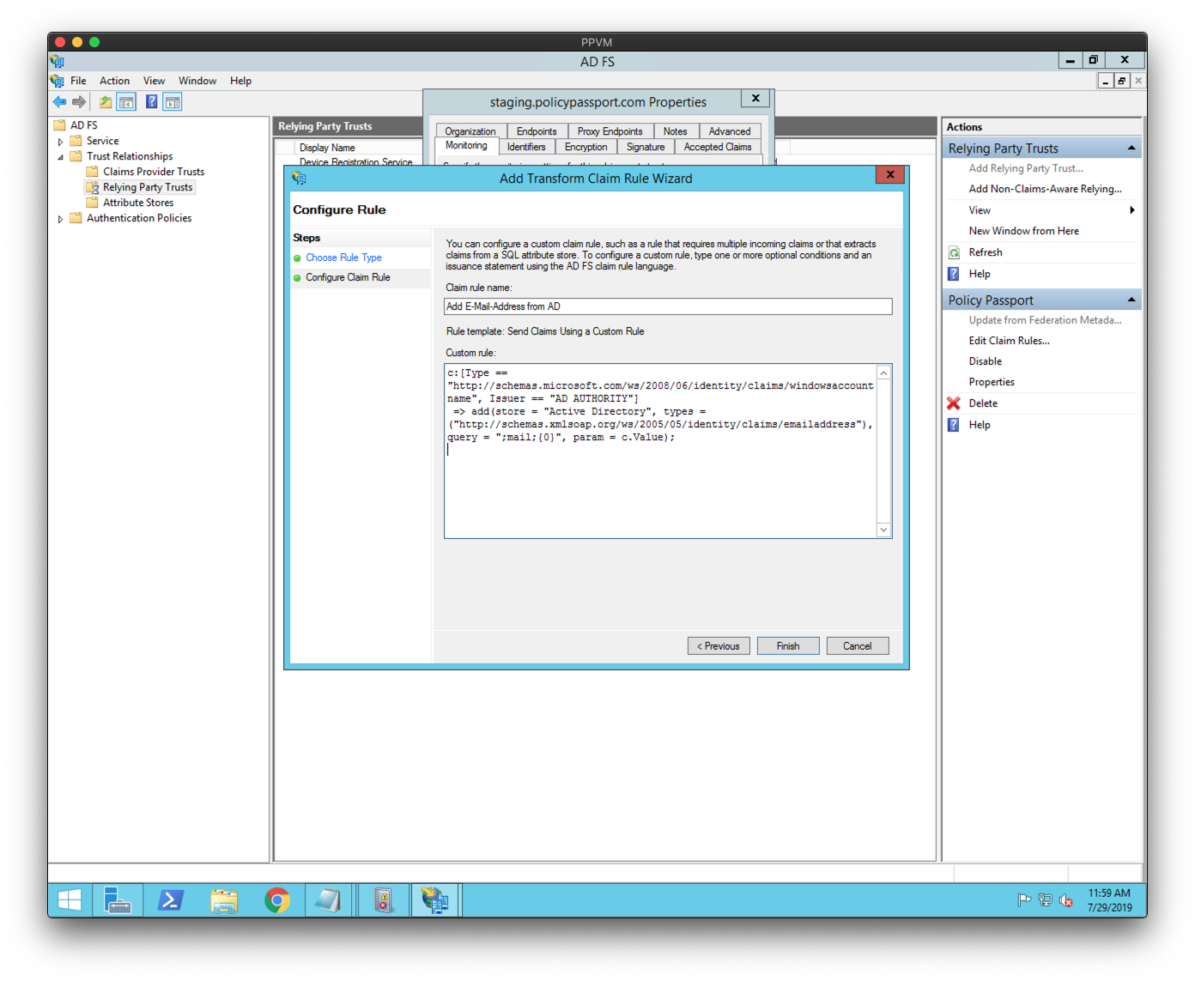Click Help icon under Relying Party Trusts
Viewport: 1195px width, 981px height.
point(954,274)
